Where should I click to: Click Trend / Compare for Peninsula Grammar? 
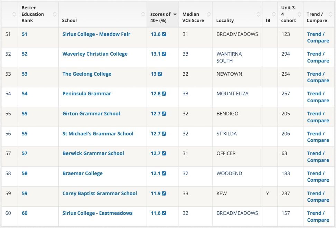point(318,97)
